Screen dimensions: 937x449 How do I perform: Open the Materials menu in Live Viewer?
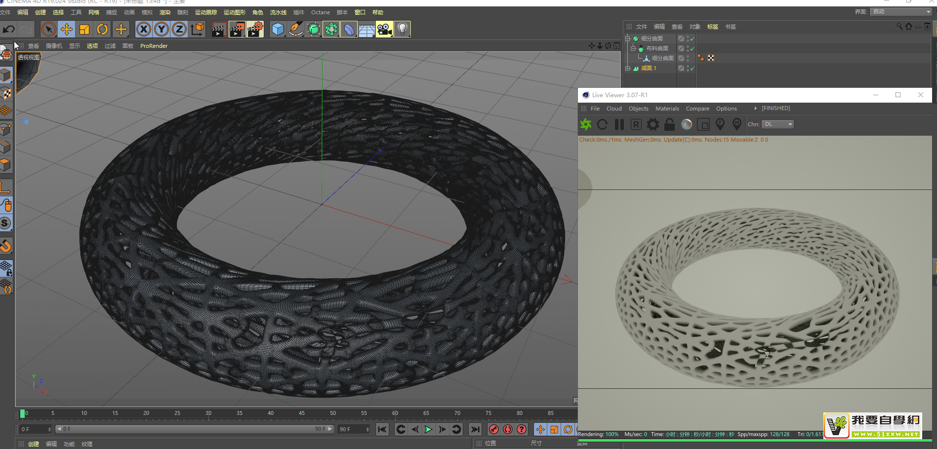click(667, 109)
